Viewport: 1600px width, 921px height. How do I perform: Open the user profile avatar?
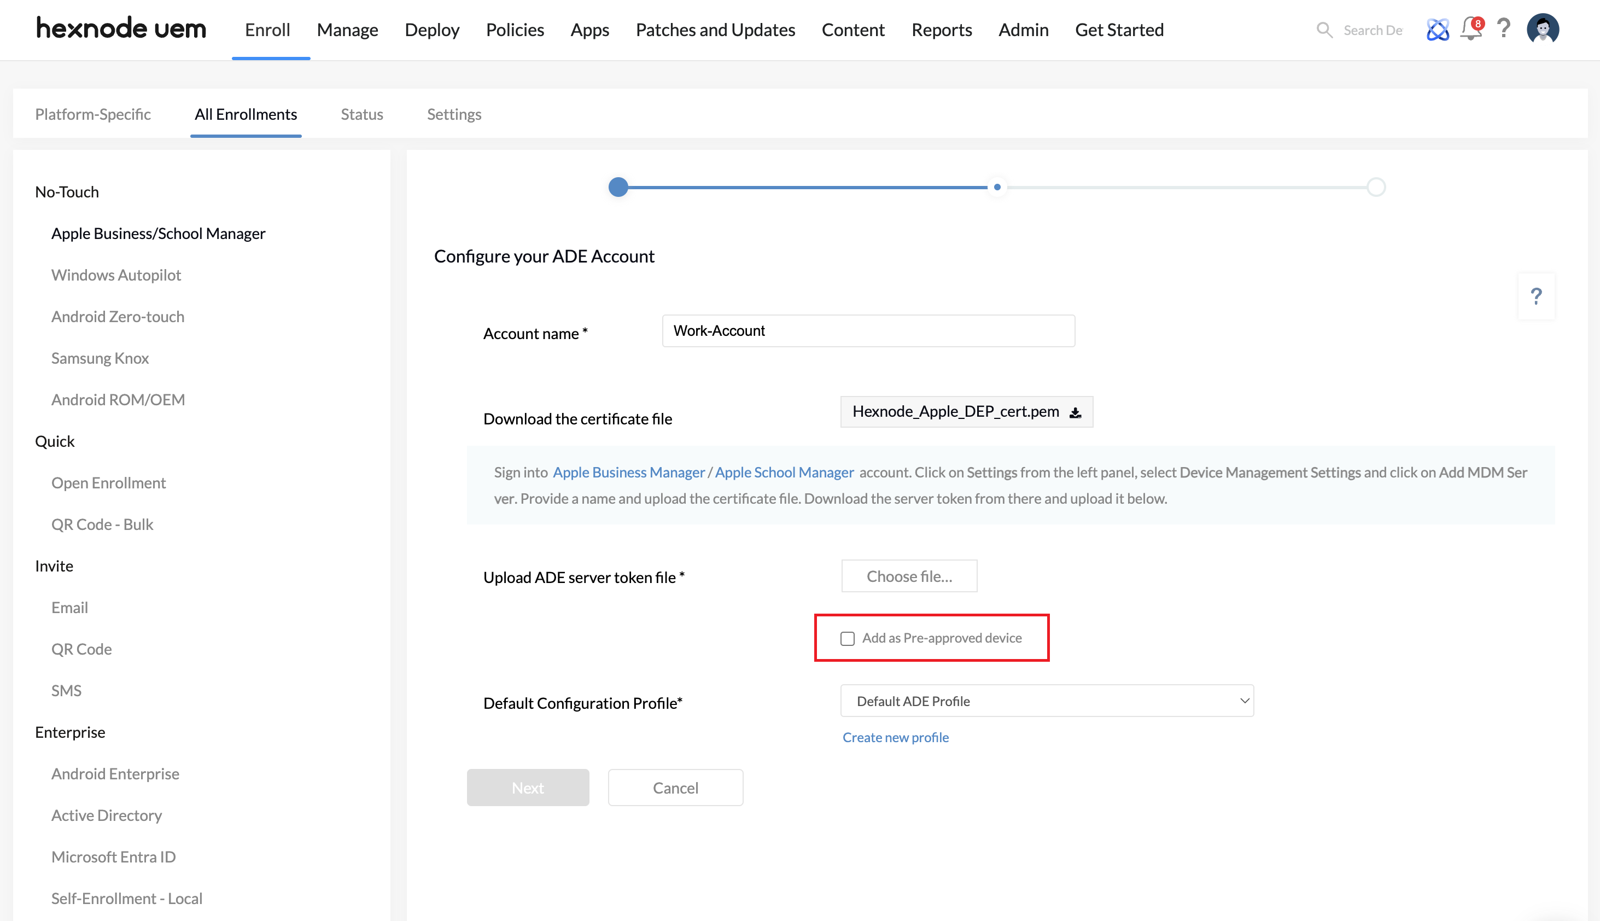coord(1543,29)
